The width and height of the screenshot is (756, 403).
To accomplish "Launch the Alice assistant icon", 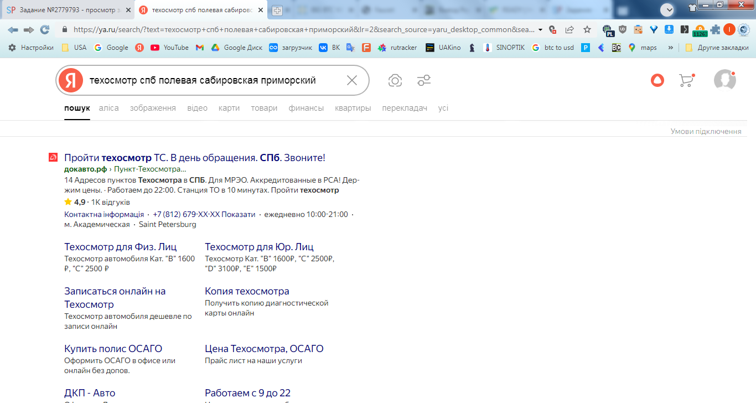I will (x=657, y=80).
